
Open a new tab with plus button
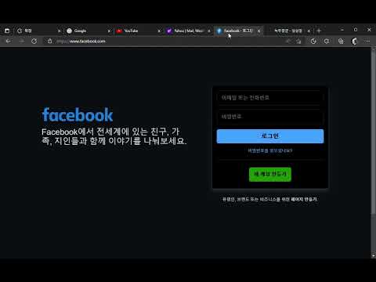tap(319, 31)
